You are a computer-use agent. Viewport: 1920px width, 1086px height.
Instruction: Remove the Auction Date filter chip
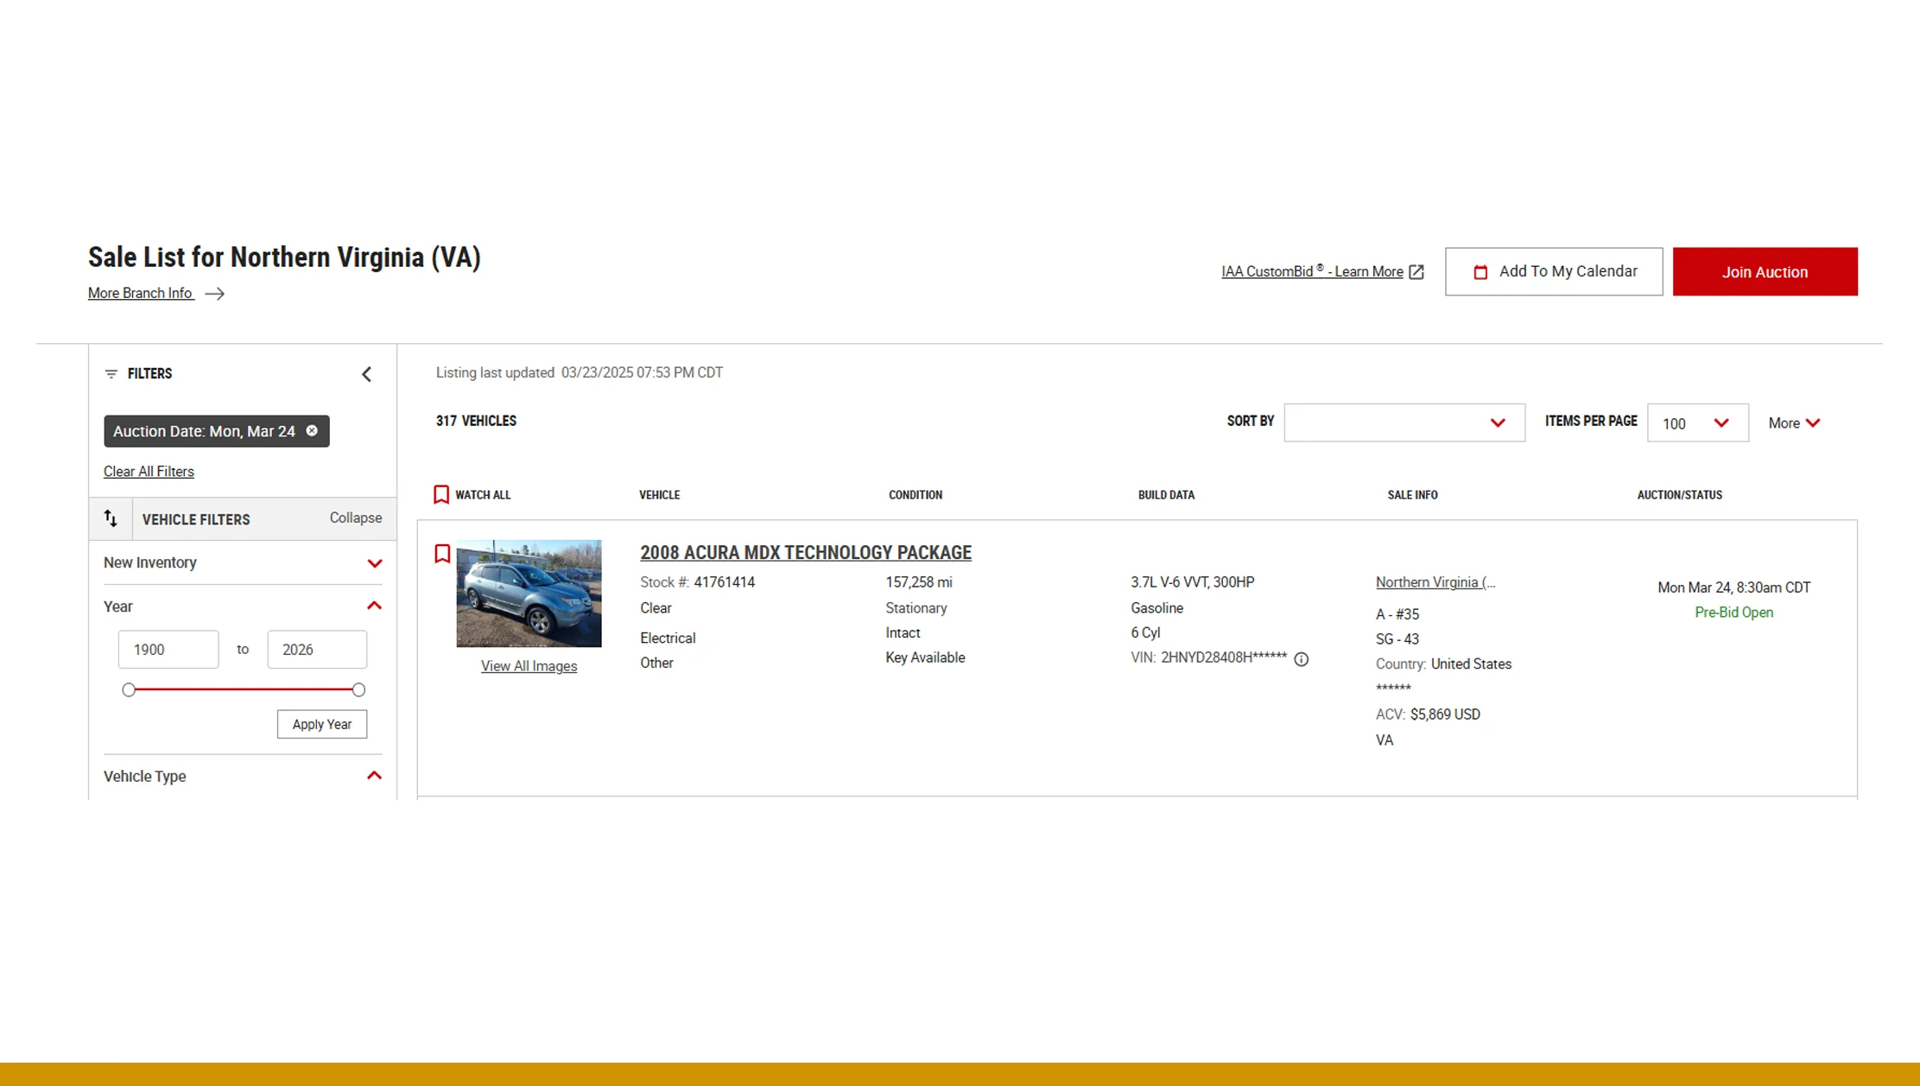click(x=312, y=430)
